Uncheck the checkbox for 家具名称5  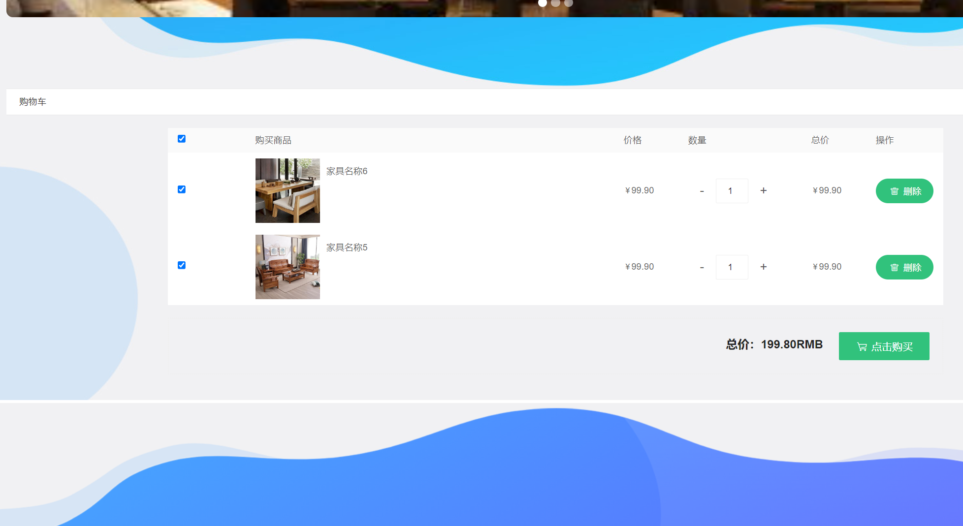(x=182, y=265)
